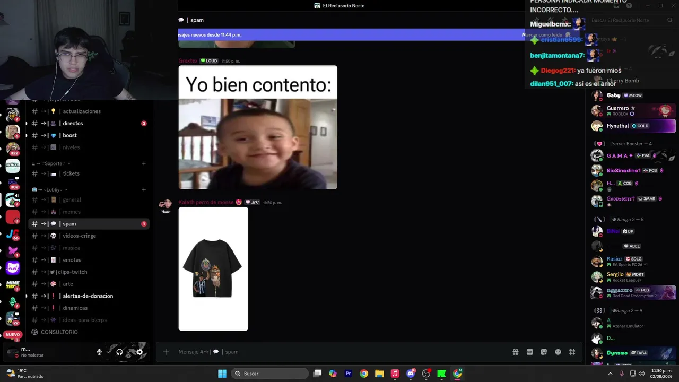Jump to new servers with NUEVO pill

[12, 335]
